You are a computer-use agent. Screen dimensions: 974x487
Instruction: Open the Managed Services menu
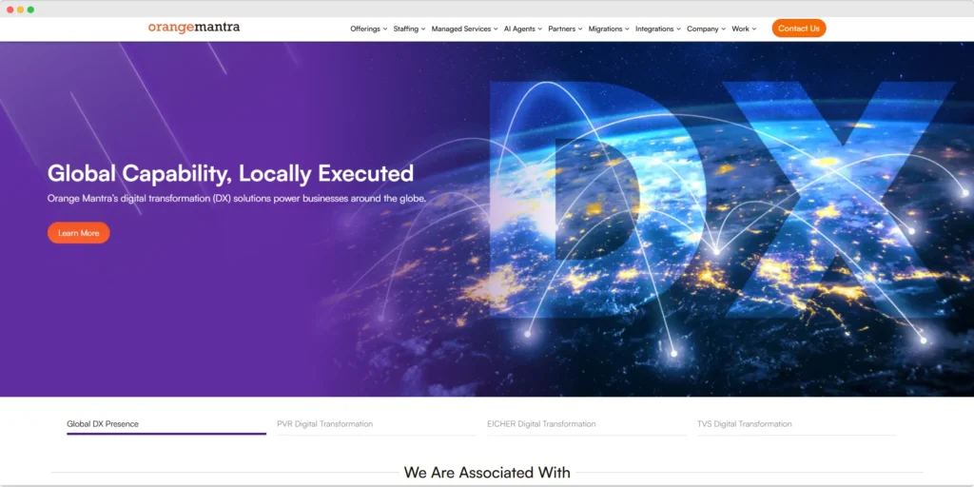pos(464,29)
